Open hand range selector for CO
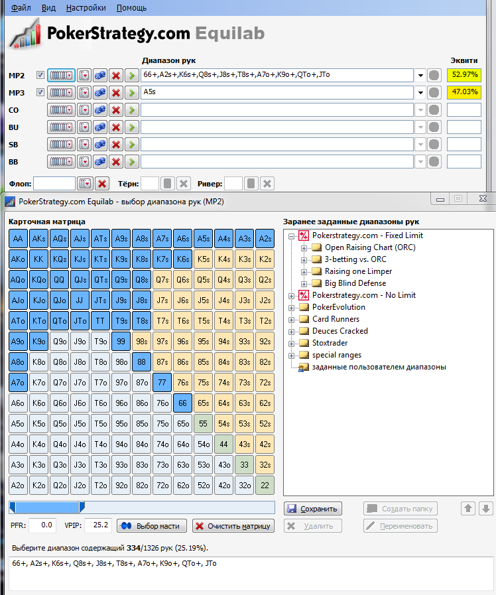This screenshot has height=595, width=496. coord(61,110)
